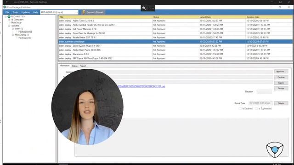
Task: Switch to the Information tab
Action: pyautogui.click(x=64, y=66)
